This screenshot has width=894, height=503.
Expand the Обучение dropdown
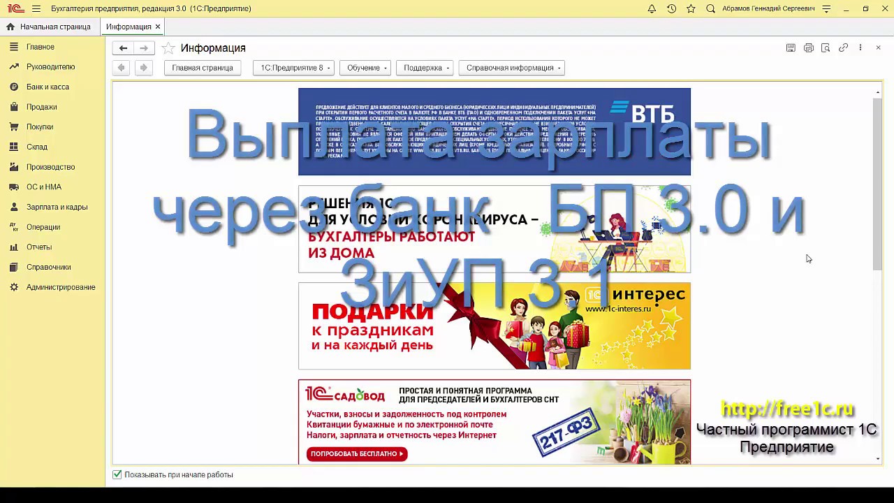click(x=365, y=68)
